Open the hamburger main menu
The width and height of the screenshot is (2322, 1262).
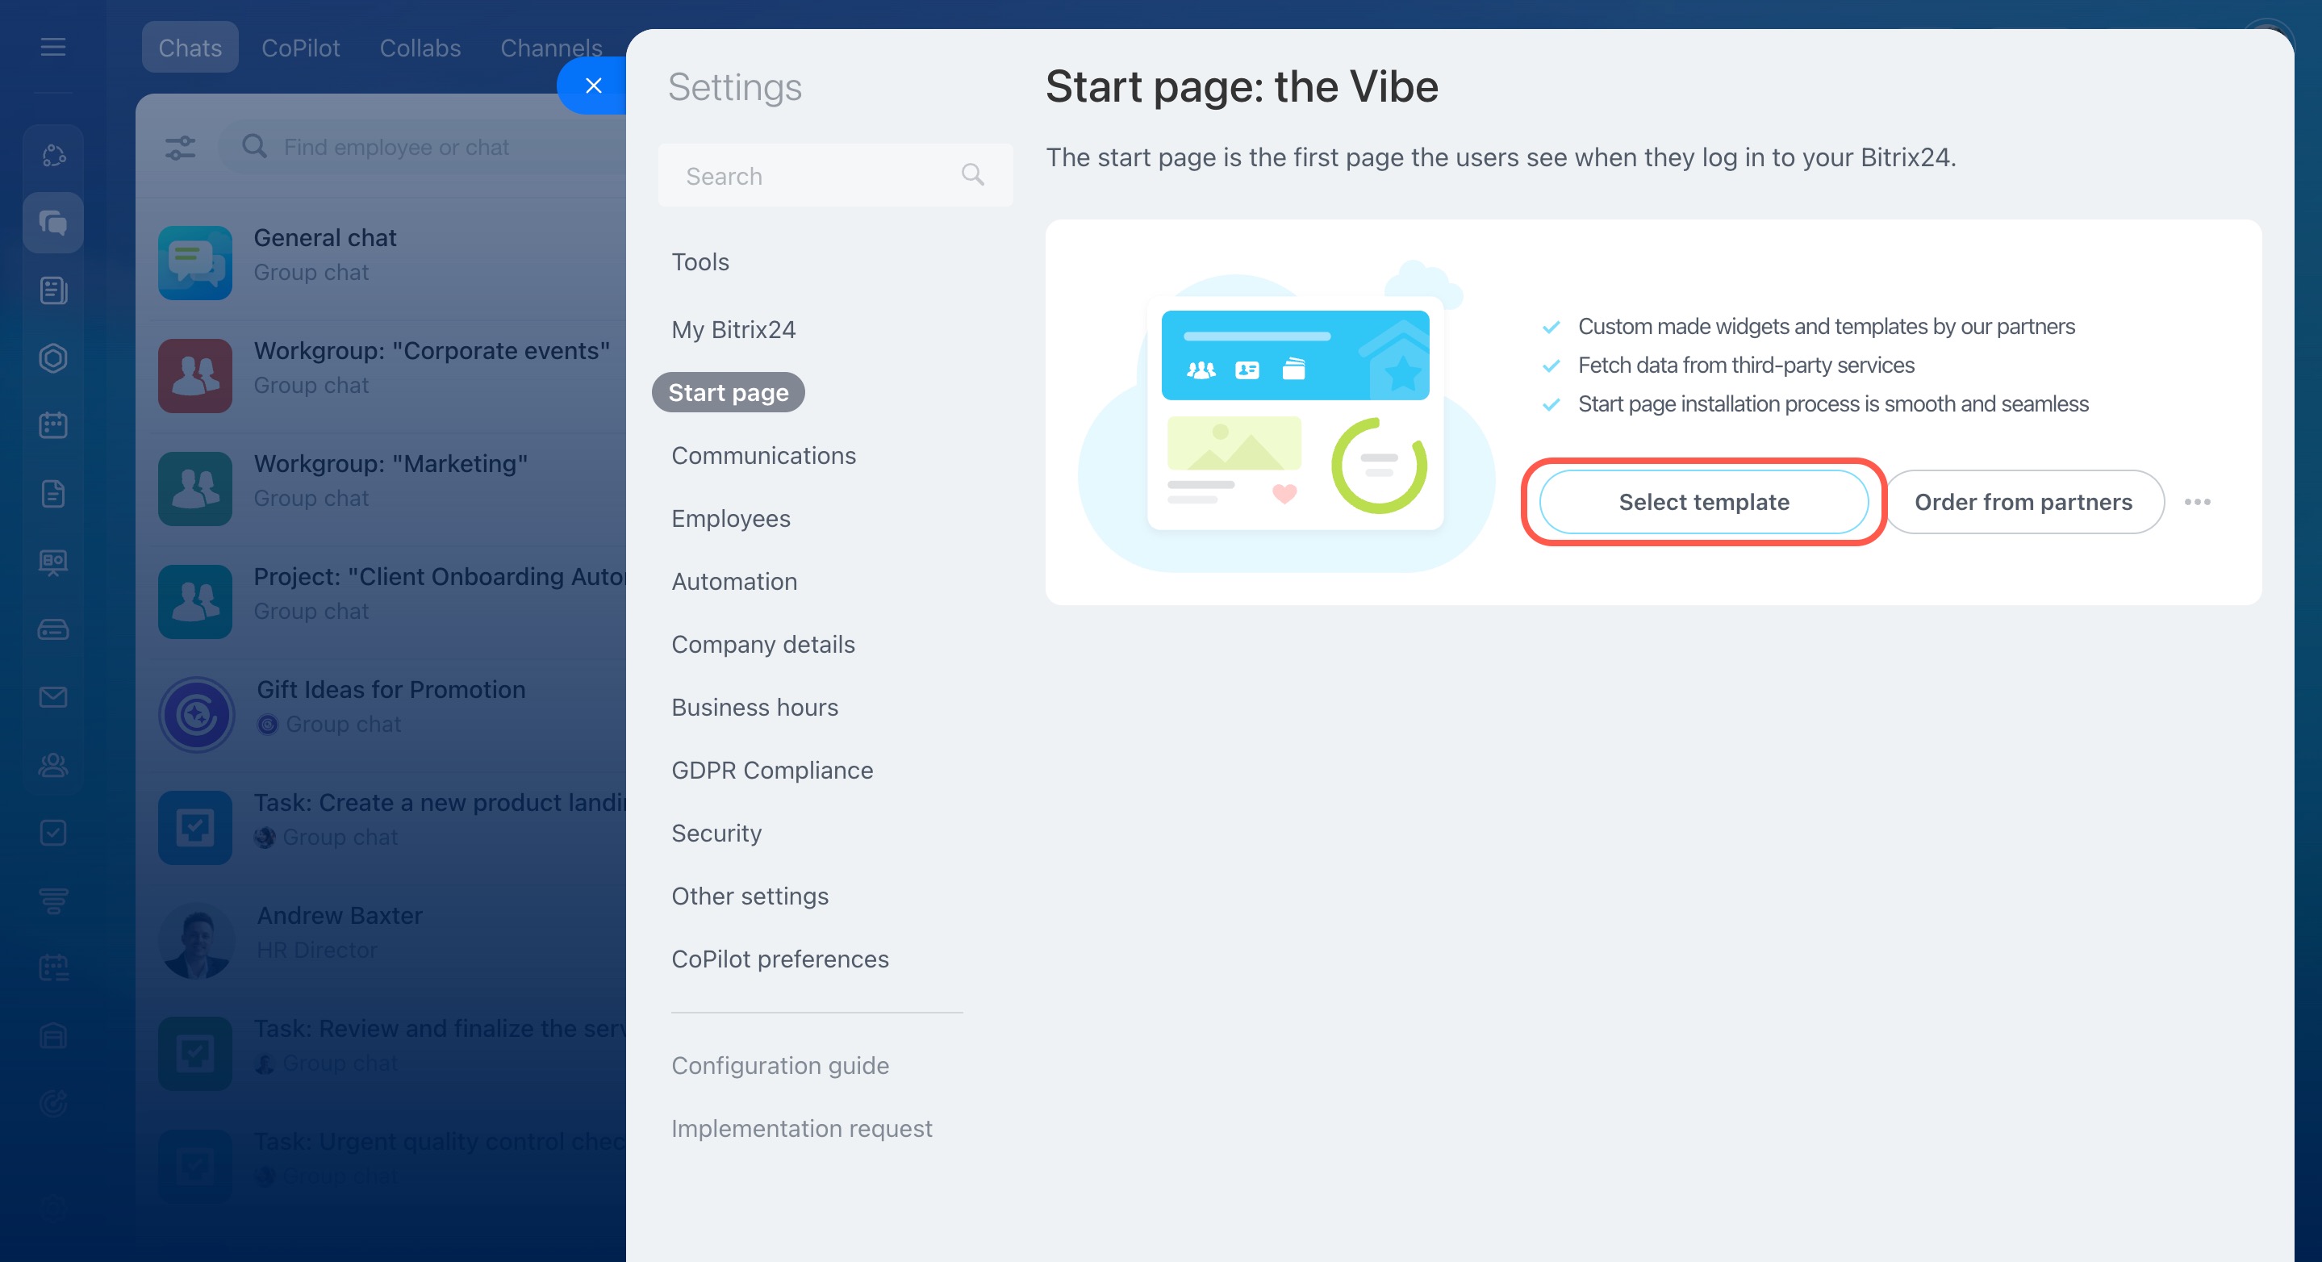53,47
